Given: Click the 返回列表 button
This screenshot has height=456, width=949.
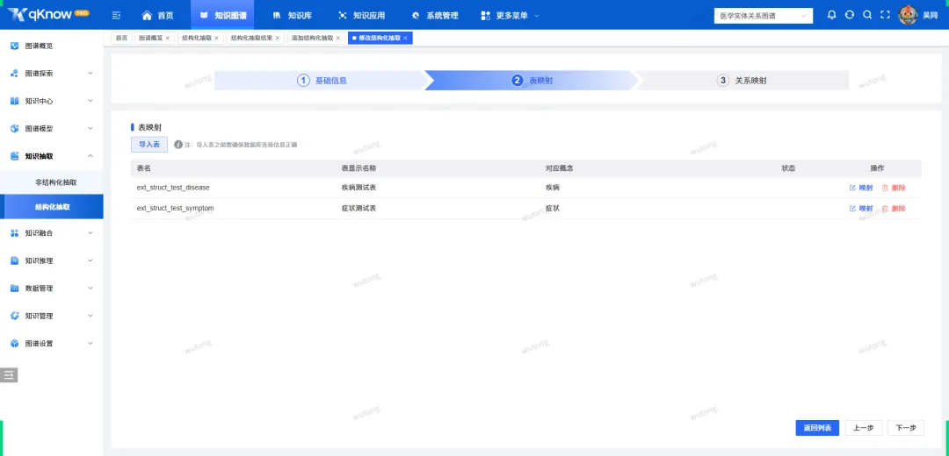Looking at the screenshot, I should [x=817, y=428].
